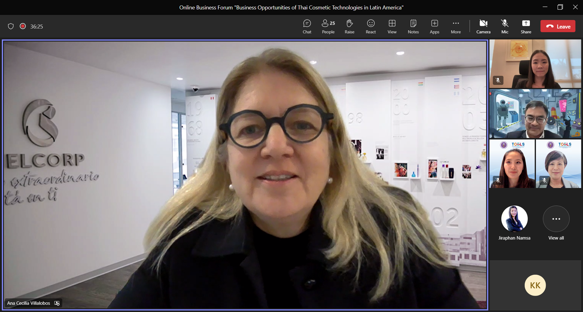
Task: Turn on the Camera
Action: [483, 26]
